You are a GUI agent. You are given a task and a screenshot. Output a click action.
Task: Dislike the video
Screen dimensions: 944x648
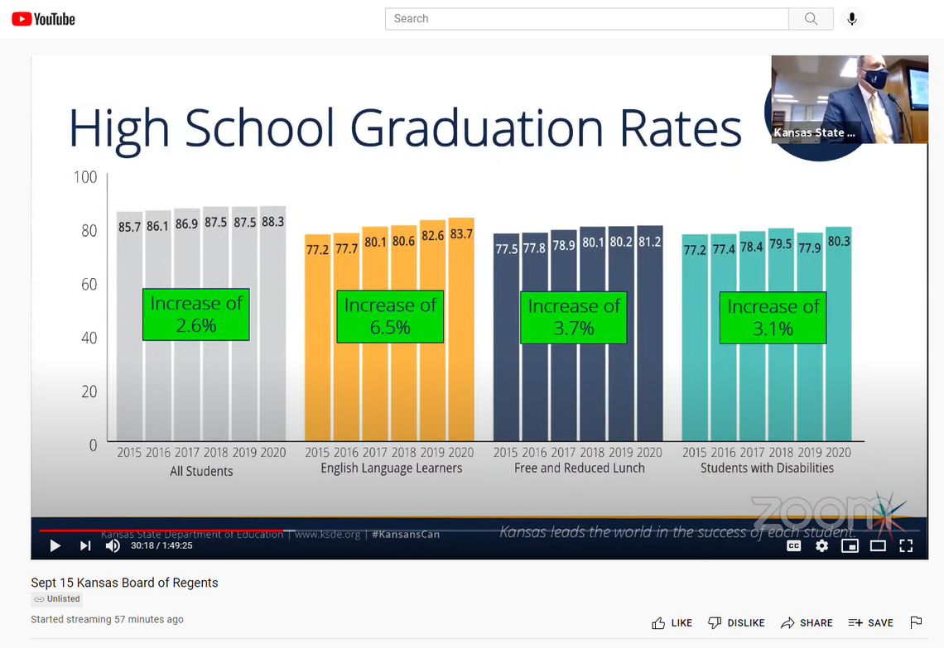pyautogui.click(x=736, y=622)
